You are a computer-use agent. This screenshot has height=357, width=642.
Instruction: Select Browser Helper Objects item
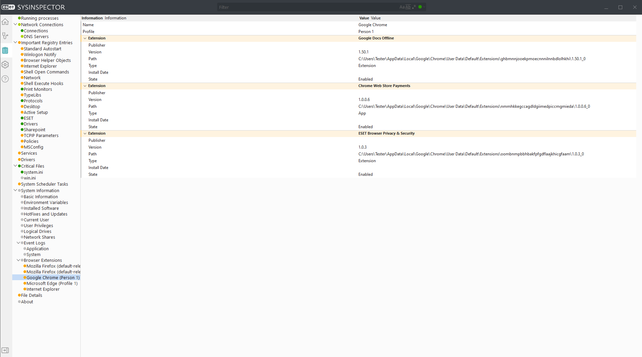[47, 61]
